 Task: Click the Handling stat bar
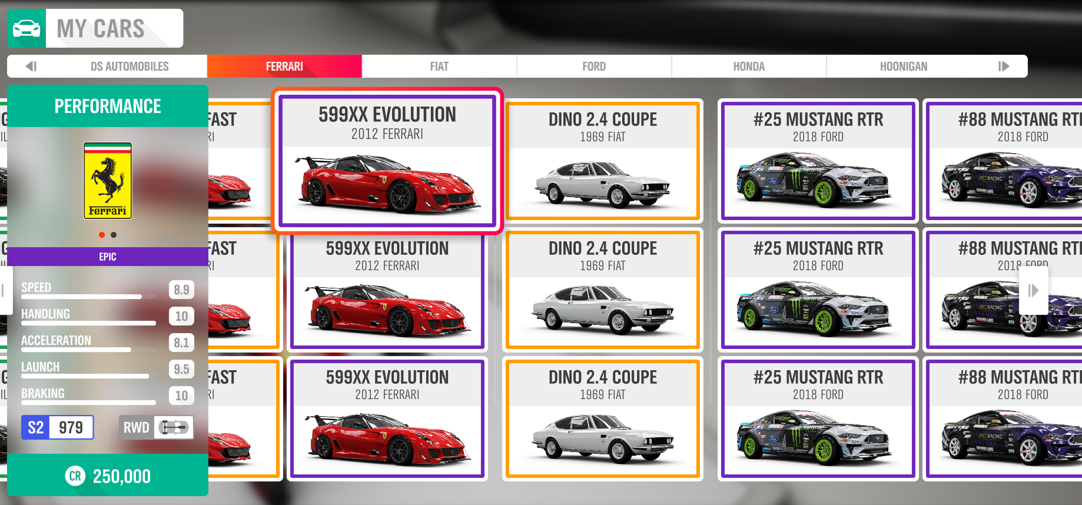pyautogui.click(x=88, y=323)
